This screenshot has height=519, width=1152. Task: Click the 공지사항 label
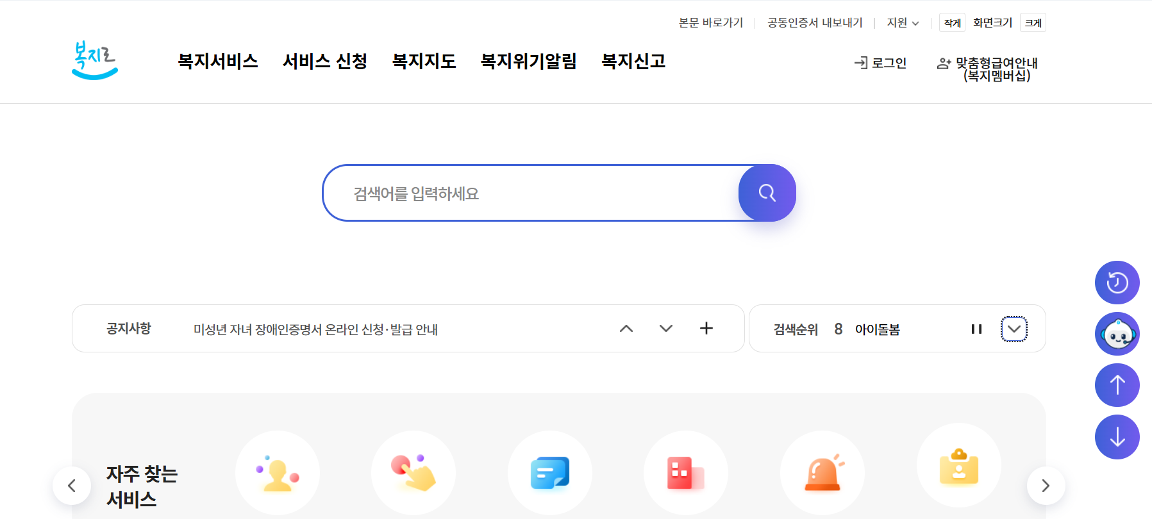128,328
